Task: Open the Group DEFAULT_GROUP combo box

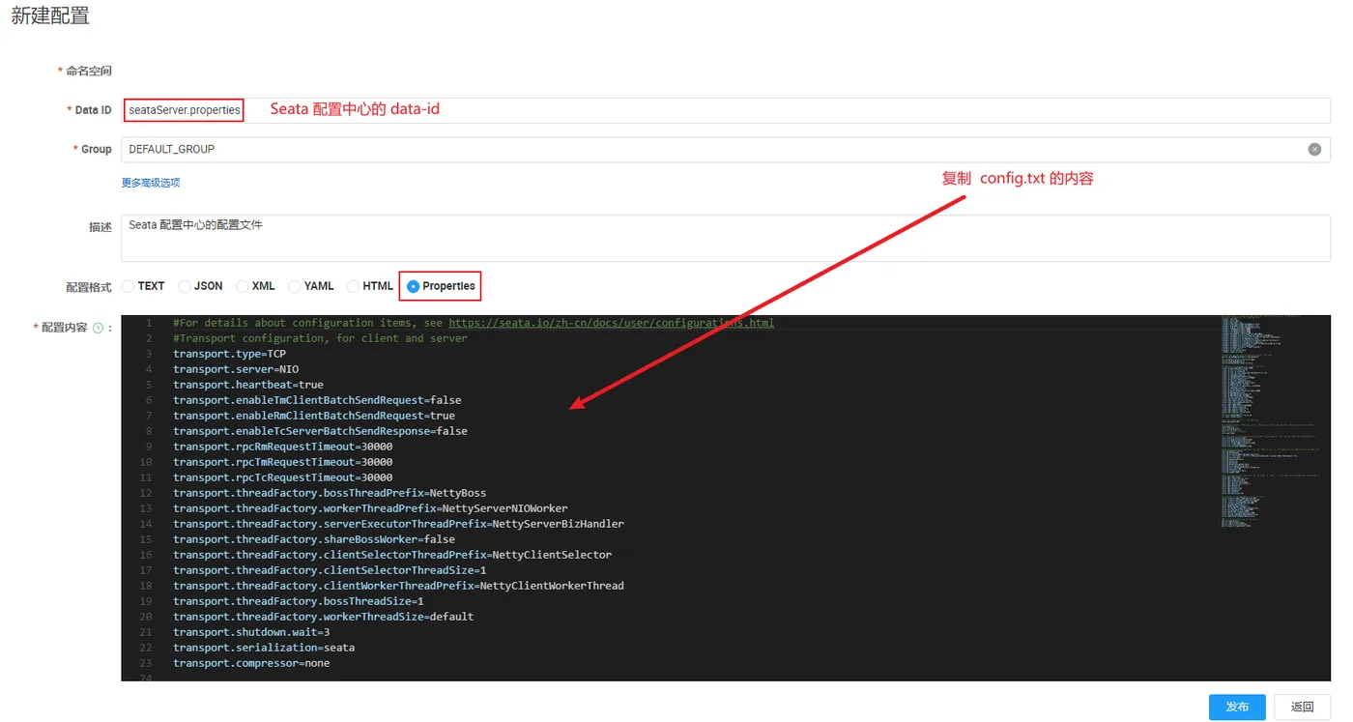Action: [725, 149]
